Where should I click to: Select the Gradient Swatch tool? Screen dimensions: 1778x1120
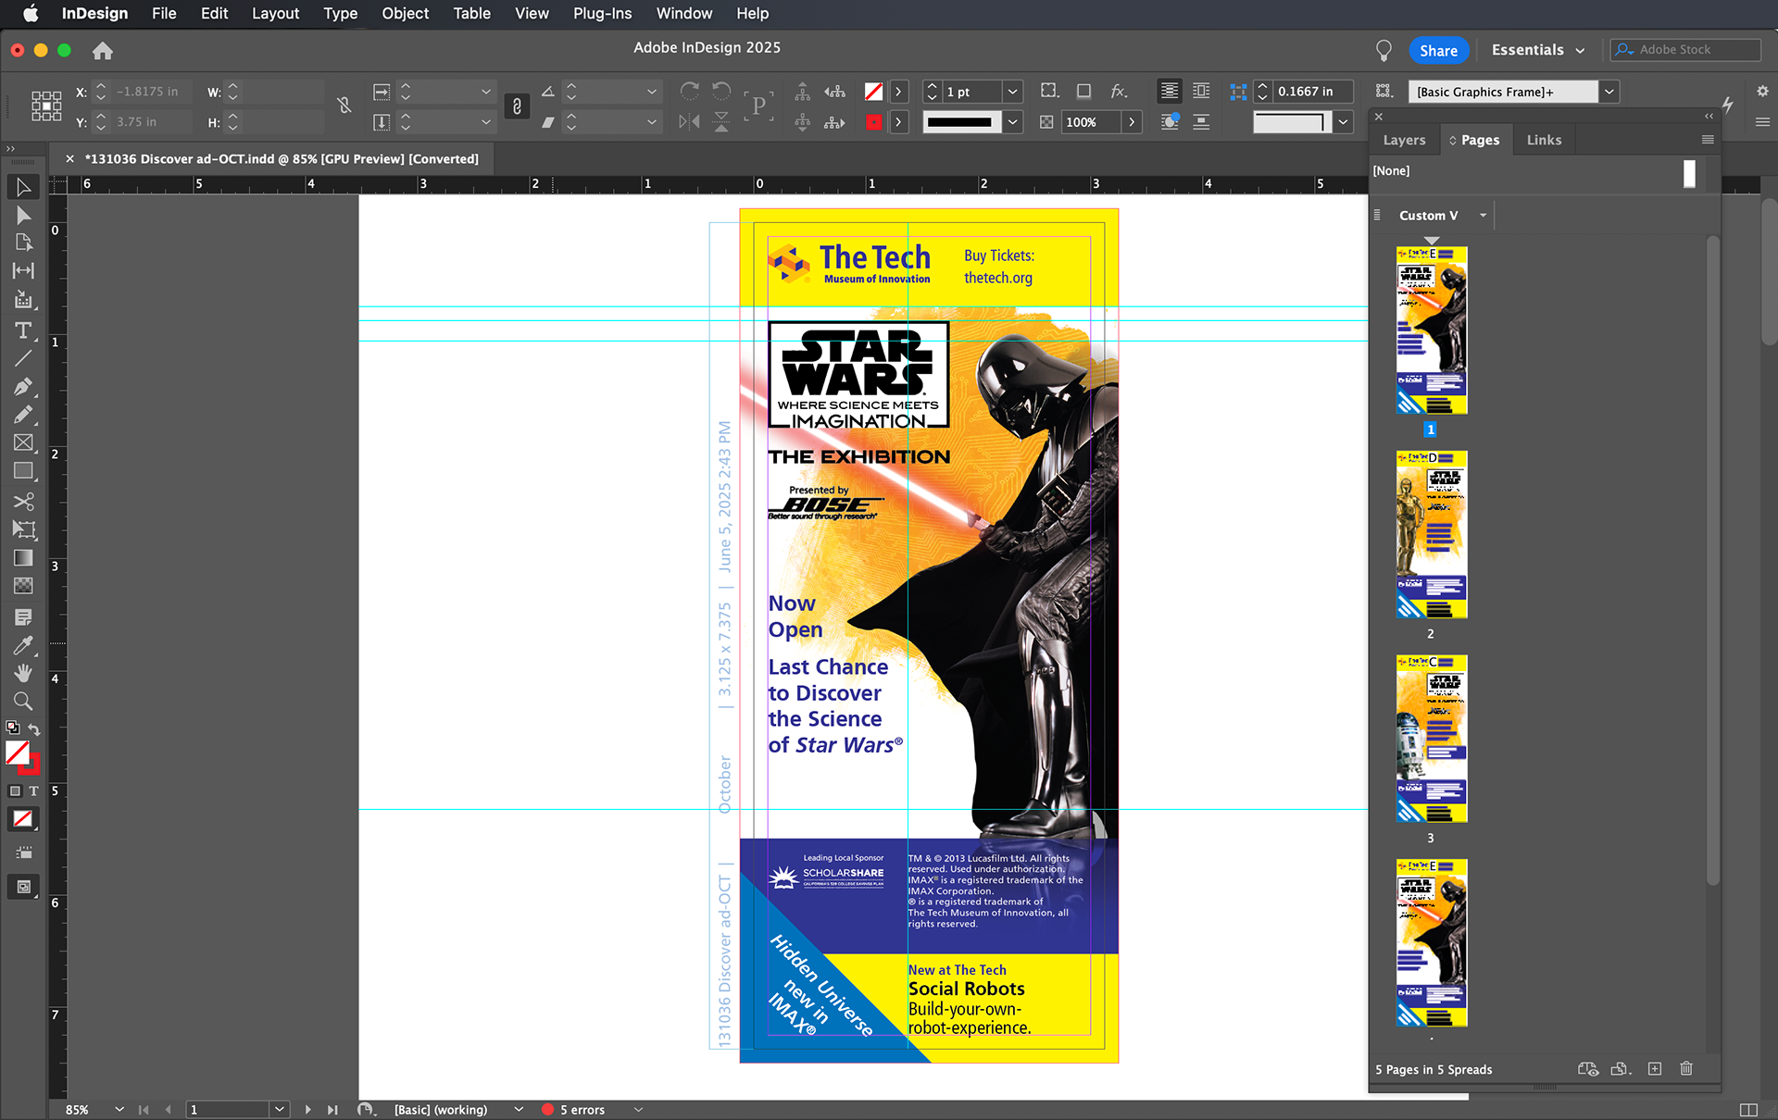pyautogui.click(x=23, y=557)
